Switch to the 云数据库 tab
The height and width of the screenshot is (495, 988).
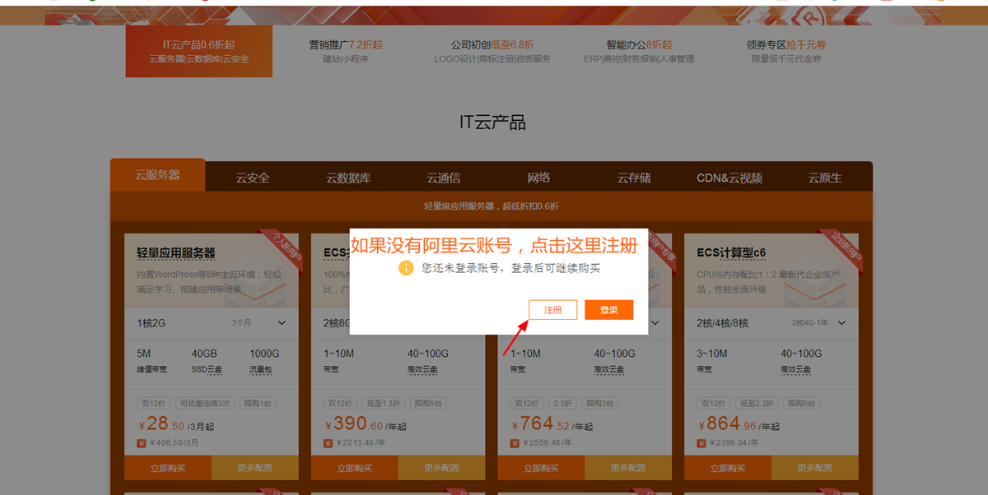click(348, 178)
